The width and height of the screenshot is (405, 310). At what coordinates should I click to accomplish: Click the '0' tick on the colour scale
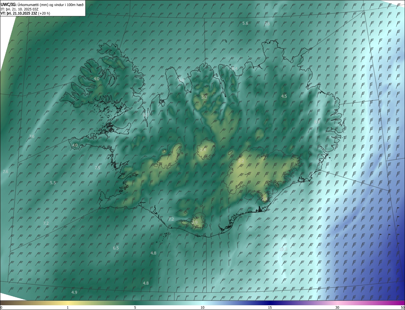(1, 307)
